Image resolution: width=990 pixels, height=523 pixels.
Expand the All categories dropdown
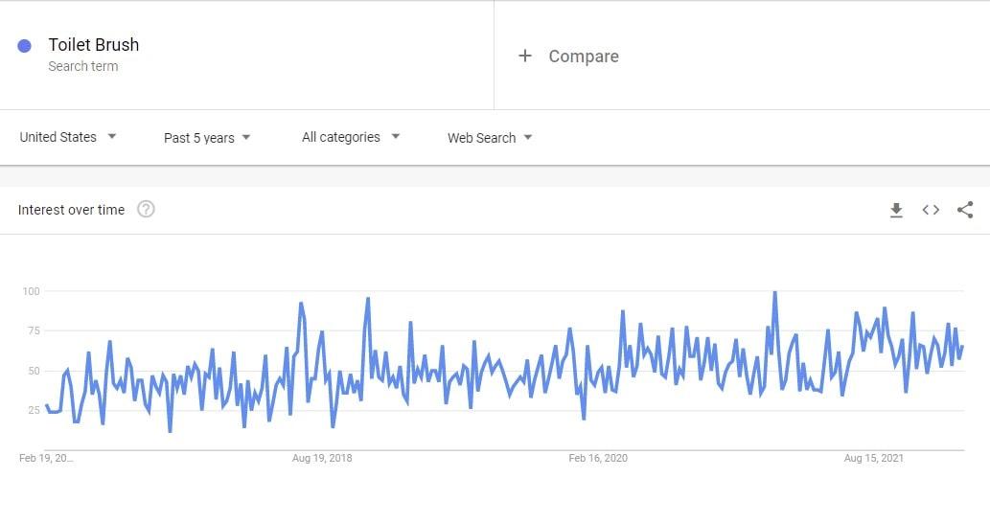[351, 137]
